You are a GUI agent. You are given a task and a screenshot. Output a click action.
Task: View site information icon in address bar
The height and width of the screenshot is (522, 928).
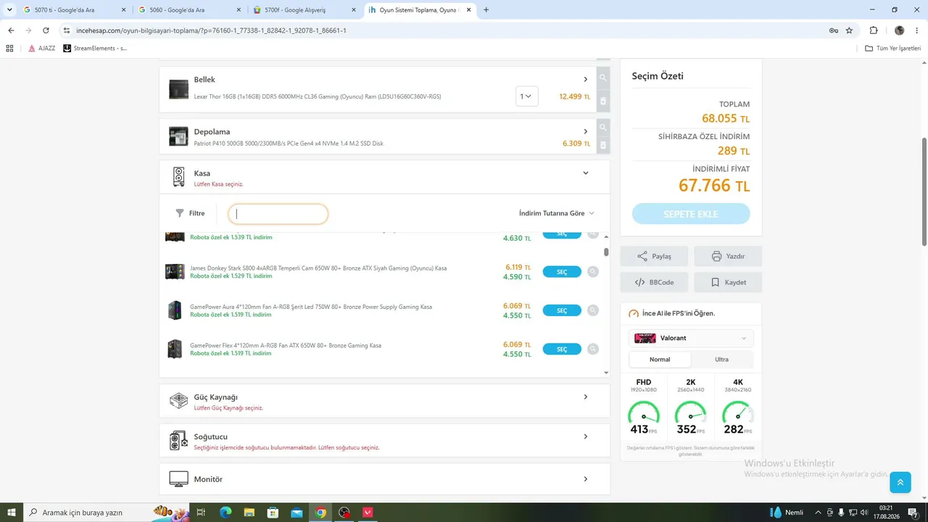tap(67, 30)
